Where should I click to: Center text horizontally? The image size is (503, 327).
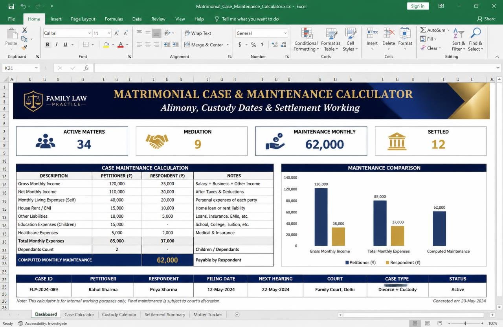coord(148,45)
